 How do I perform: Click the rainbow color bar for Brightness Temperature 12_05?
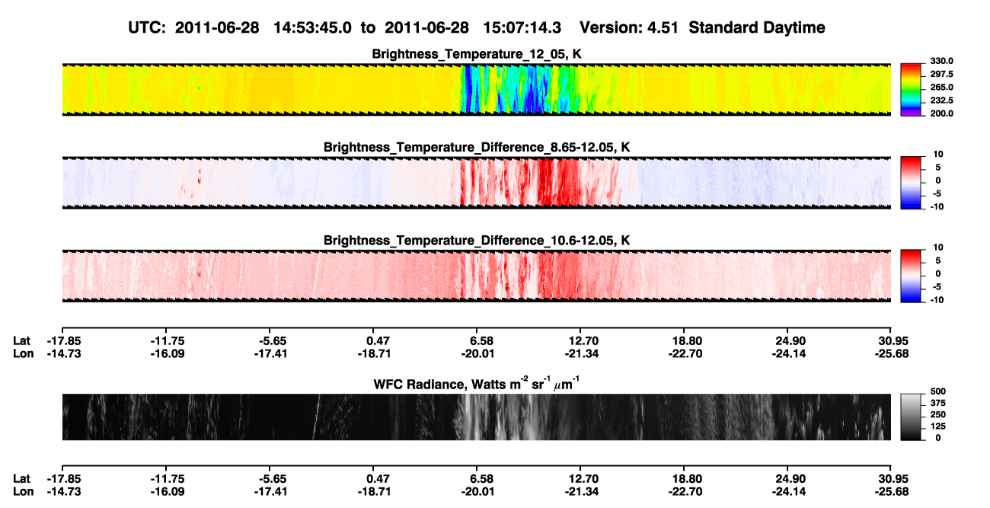[911, 90]
